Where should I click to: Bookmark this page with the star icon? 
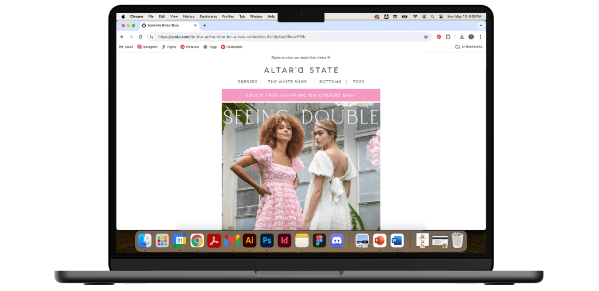[x=426, y=37]
